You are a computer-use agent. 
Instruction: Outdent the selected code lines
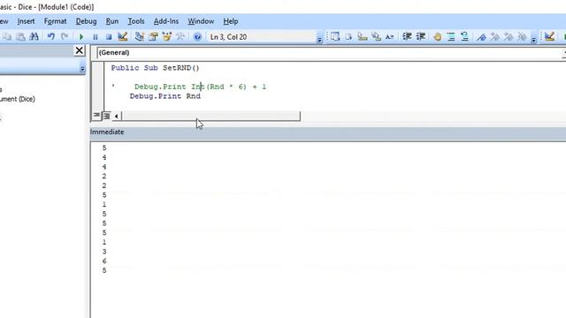click(x=421, y=37)
